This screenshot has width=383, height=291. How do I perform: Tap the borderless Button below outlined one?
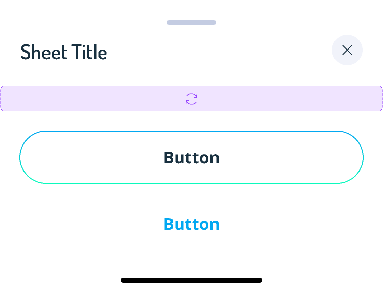click(192, 224)
